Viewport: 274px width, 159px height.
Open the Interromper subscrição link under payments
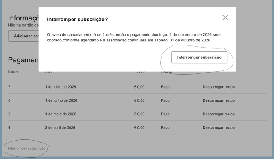coord(27,148)
